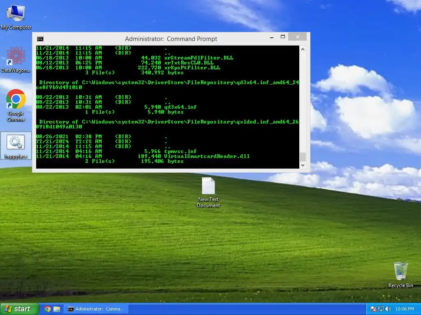Screen dimensions: 421x315
Task: Select the My Computer desktop icon
Action: 16,17
